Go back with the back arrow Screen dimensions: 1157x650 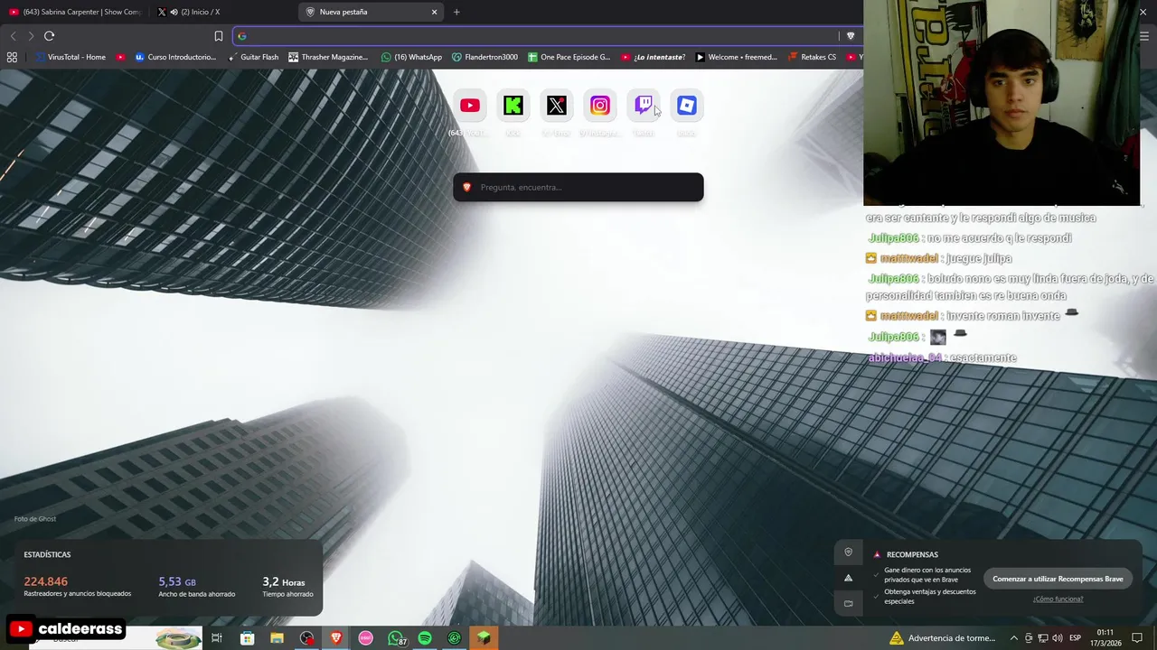[13, 36]
